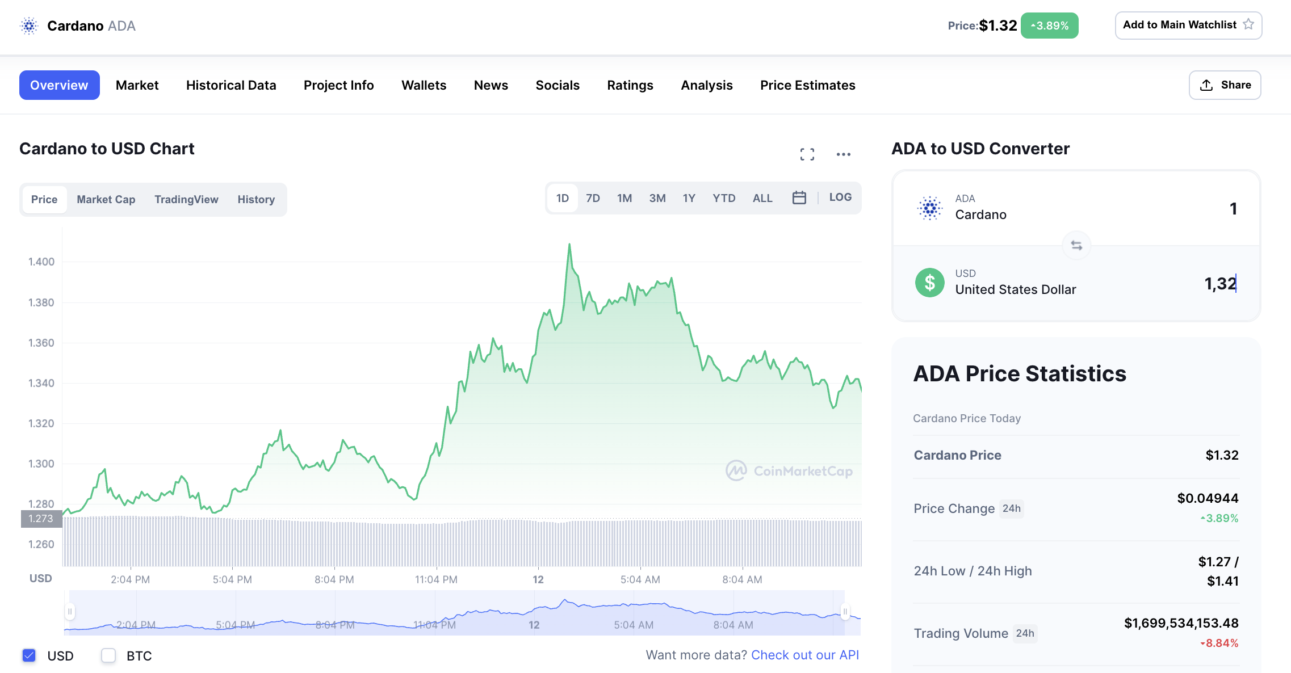Viewport: 1291px width, 673px height.
Task: Open the chart more-options ellipsis menu
Action: (x=844, y=154)
